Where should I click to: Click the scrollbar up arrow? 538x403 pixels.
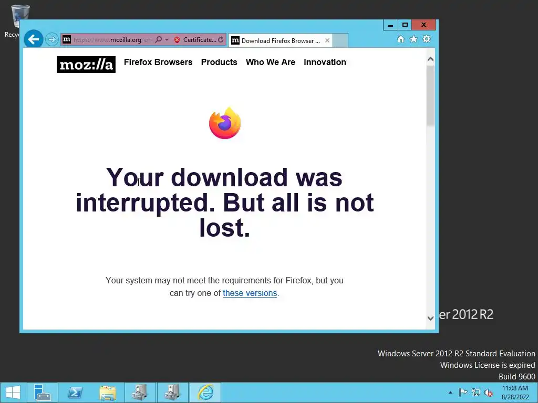pos(430,59)
